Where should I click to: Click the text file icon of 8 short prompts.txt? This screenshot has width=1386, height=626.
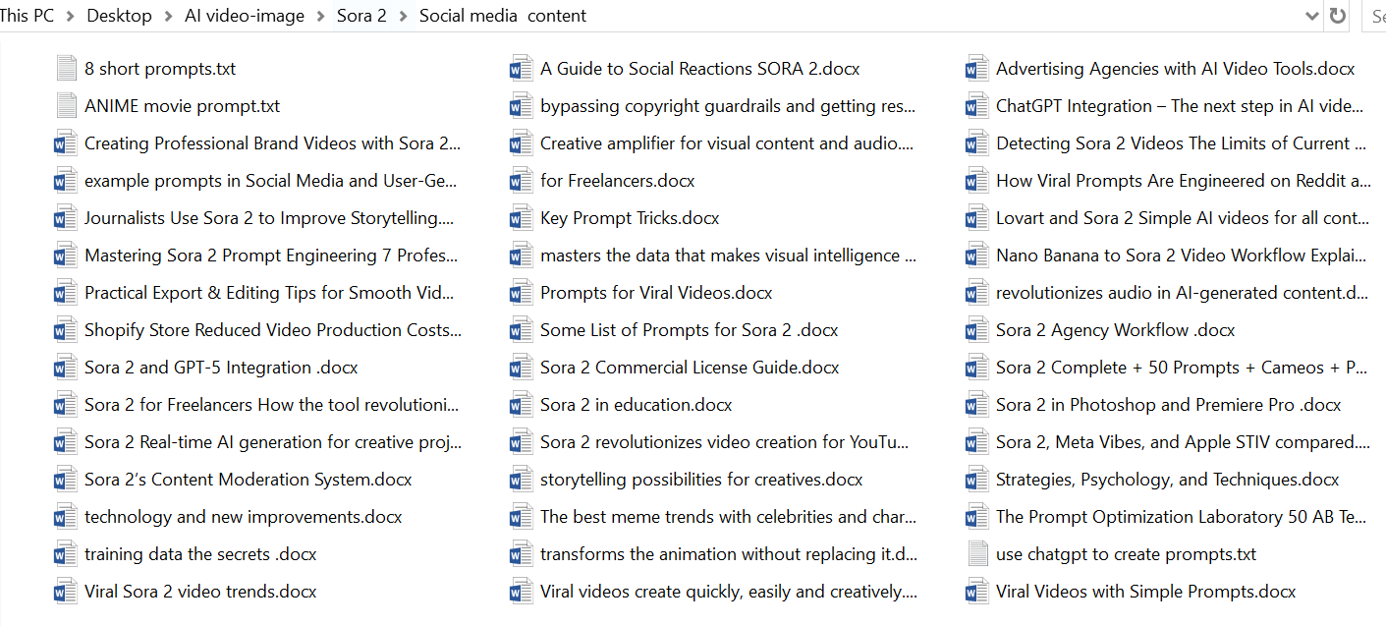pos(66,69)
